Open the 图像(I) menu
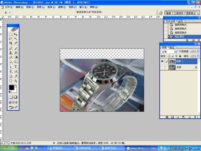Image resolution: width=201 pixels, height=151 pixels. click(30, 7)
